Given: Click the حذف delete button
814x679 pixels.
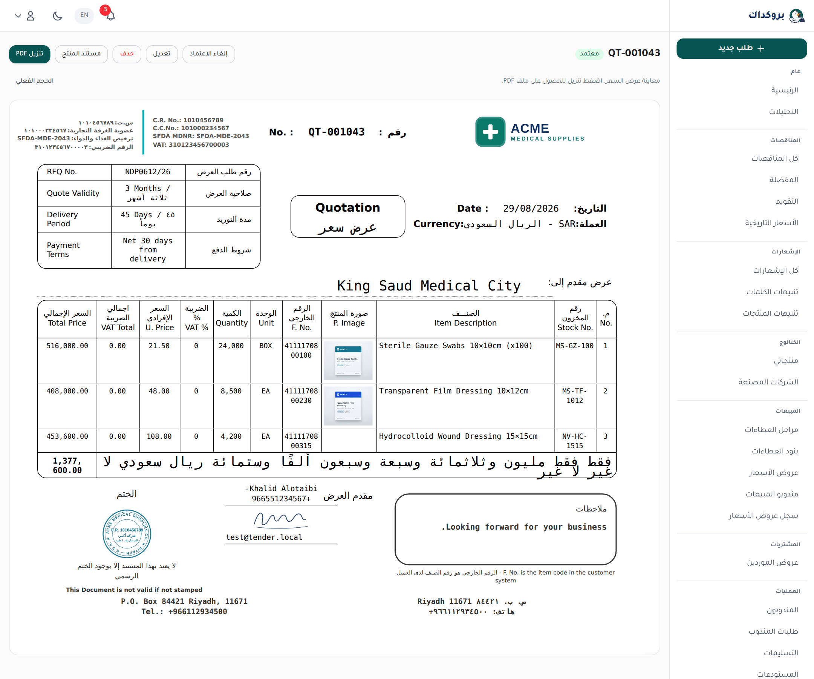Looking at the screenshot, I should 127,54.
